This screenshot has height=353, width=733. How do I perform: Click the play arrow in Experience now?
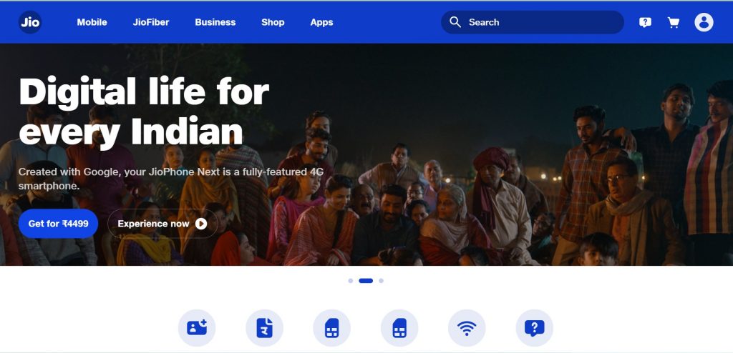(x=201, y=224)
